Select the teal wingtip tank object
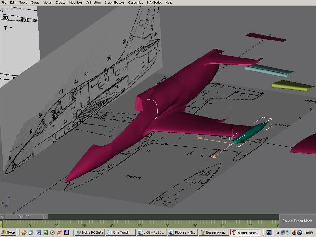 (251, 133)
